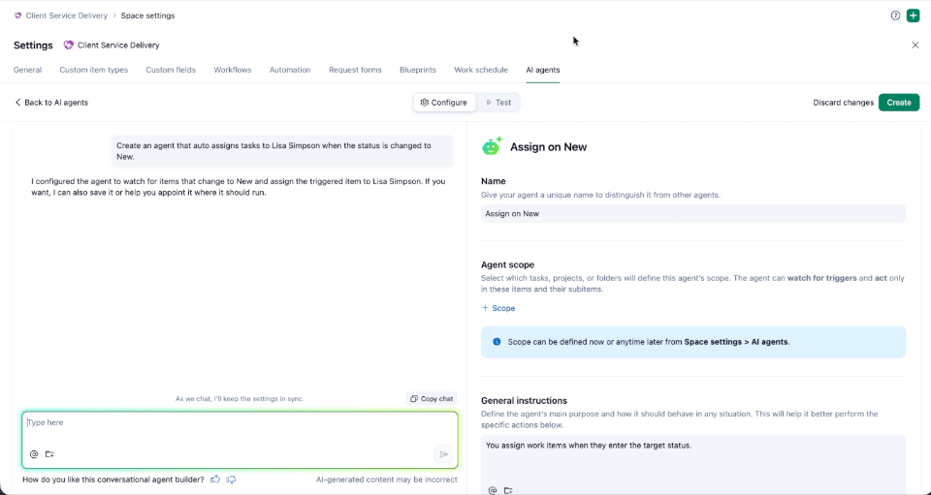
Task: Switch to Request forms tab
Action: click(355, 70)
